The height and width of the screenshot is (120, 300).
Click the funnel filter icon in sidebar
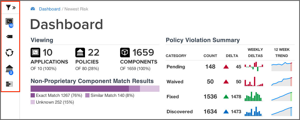[8, 8]
